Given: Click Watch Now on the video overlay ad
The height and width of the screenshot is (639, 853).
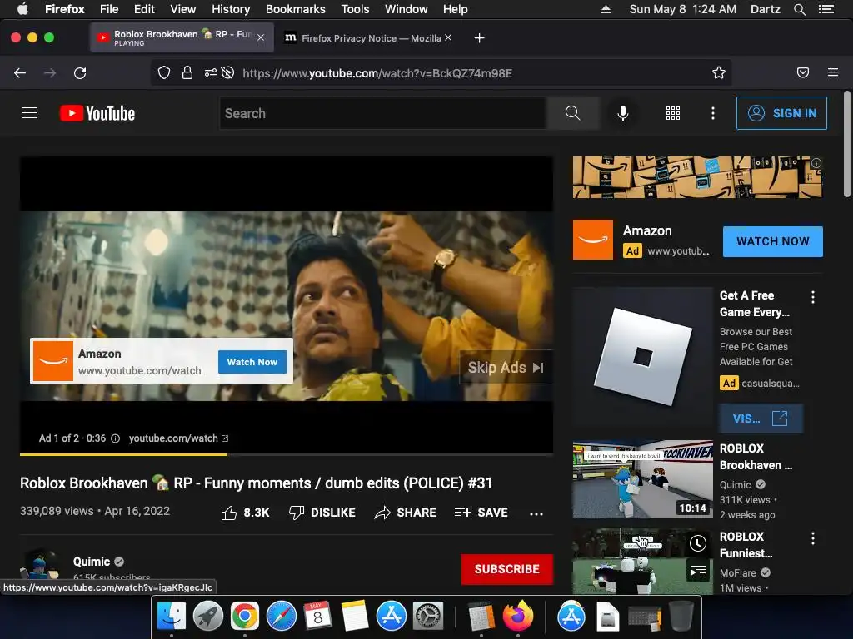Looking at the screenshot, I should pyautogui.click(x=252, y=362).
